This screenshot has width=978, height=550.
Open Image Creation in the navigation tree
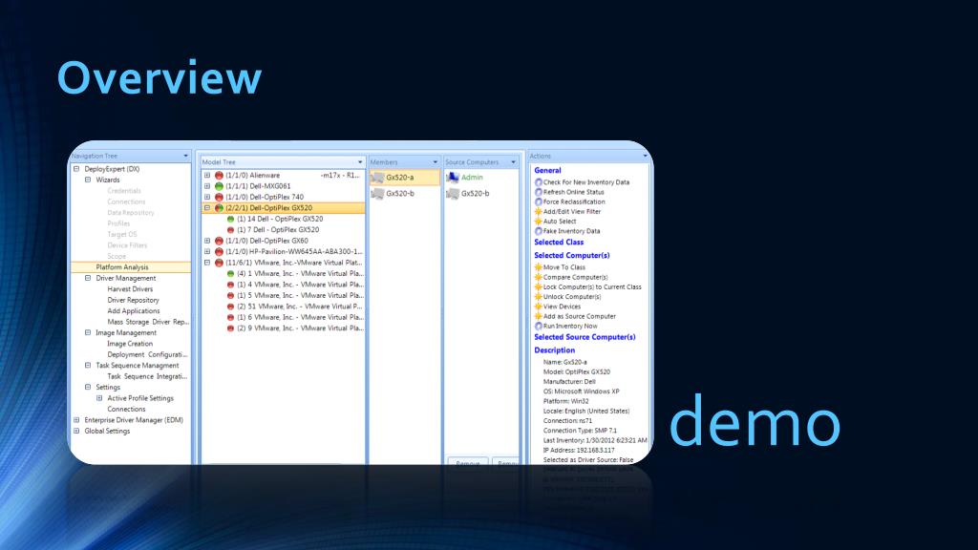pyautogui.click(x=130, y=344)
